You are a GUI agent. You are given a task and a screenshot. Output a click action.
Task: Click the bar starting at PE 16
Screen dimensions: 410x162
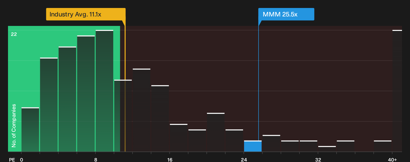pos(178,138)
